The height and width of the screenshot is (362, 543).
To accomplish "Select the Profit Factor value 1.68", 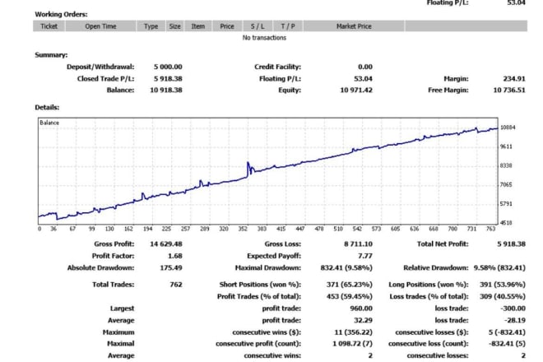I will click(x=175, y=256).
